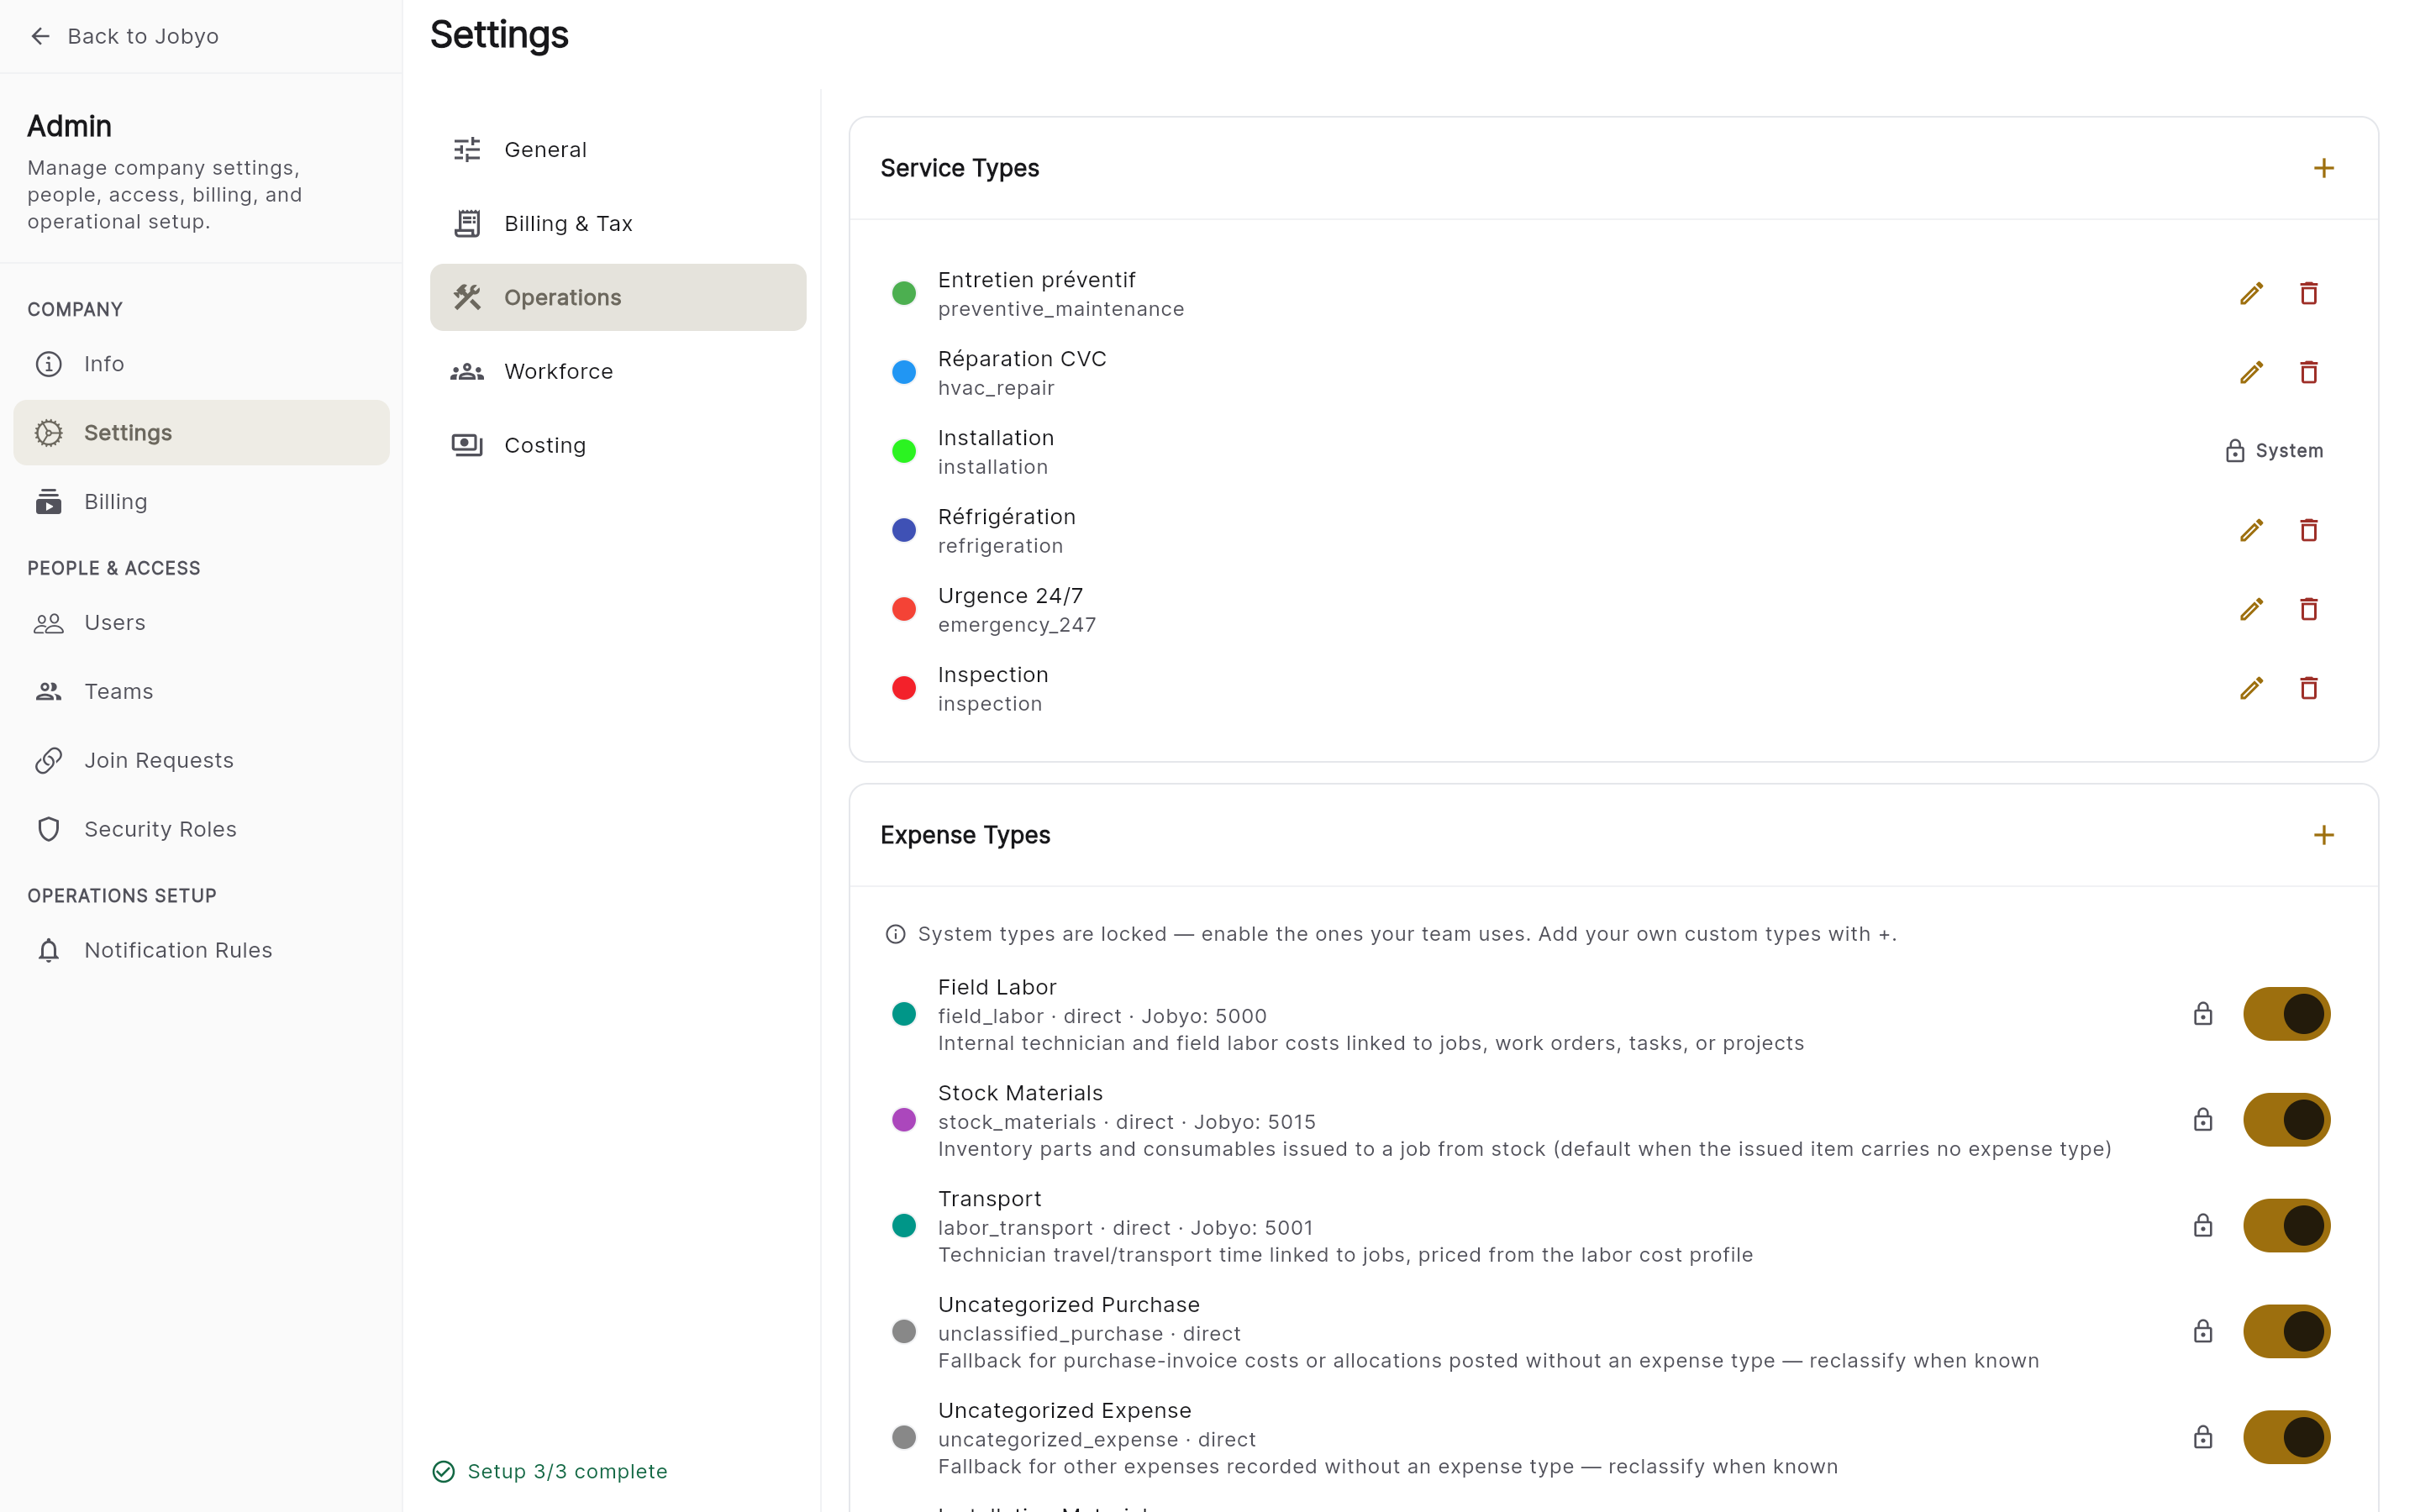The width and height of the screenshot is (2420, 1512).
Task: Click the blue Réparation CVC color dot
Action: point(903,372)
